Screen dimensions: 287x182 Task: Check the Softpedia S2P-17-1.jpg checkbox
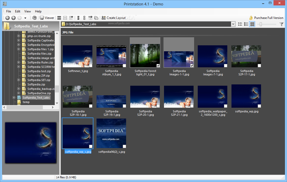point(259,65)
